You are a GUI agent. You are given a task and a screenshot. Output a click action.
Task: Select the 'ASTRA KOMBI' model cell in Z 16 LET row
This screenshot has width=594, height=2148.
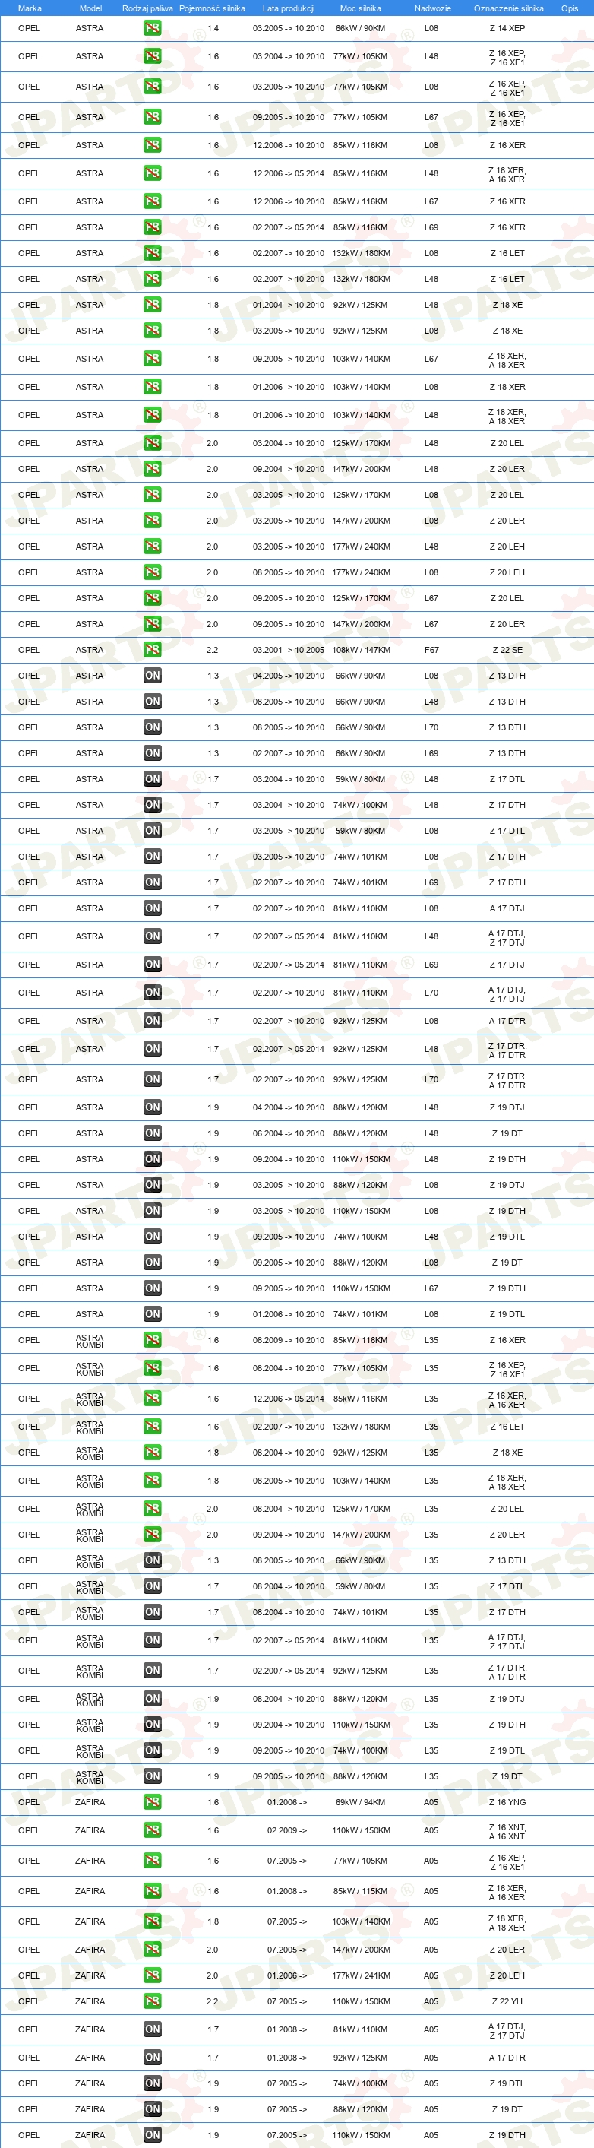[90, 1427]
